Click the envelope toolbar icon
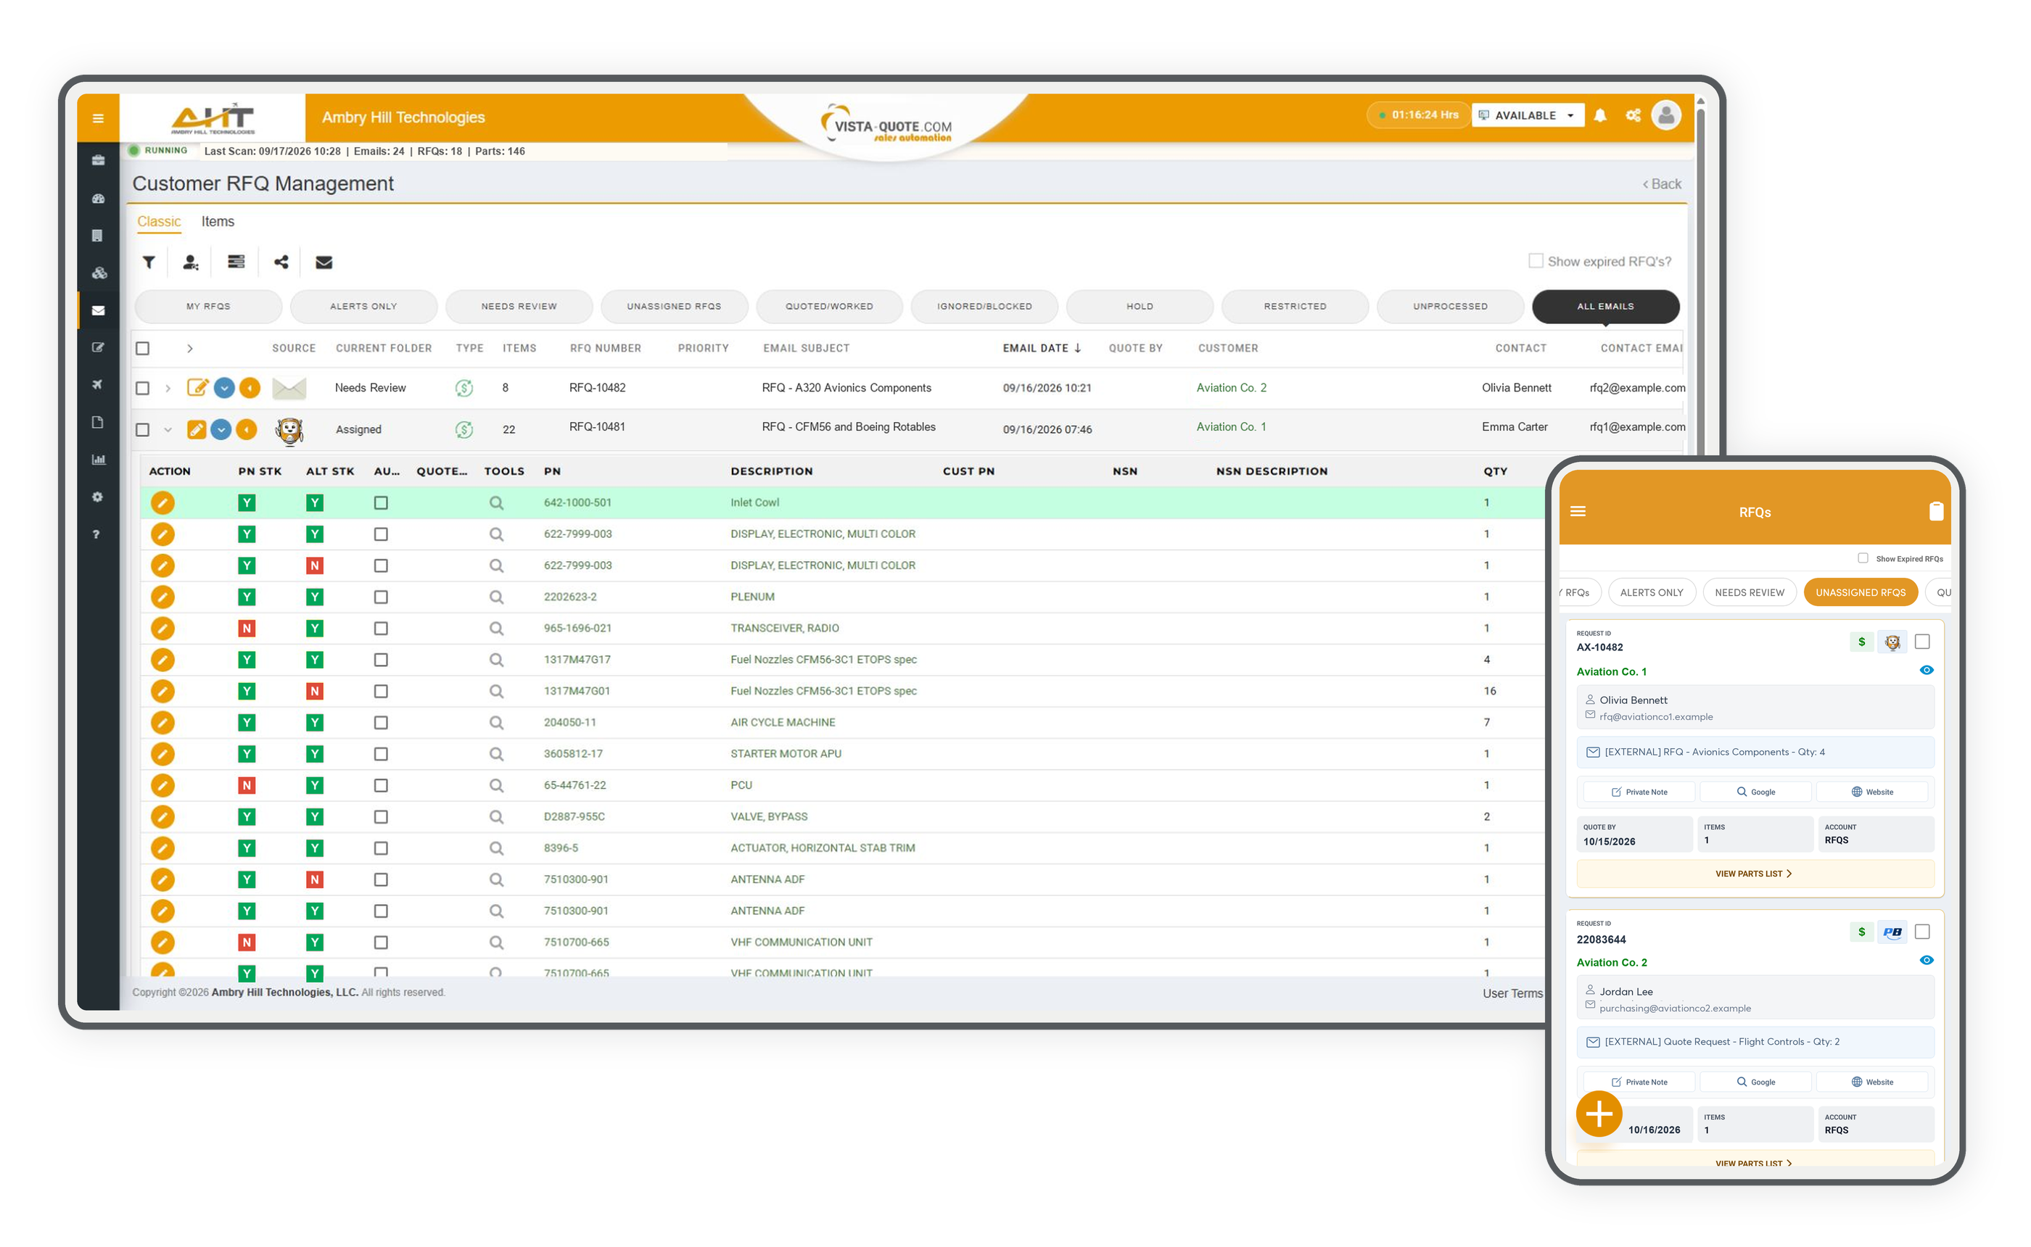2031x1247 pixels. click(x=324, y=262)
